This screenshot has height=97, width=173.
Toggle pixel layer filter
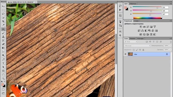click(x=147, y=42)
